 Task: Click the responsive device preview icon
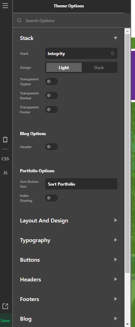coord(5,140)
